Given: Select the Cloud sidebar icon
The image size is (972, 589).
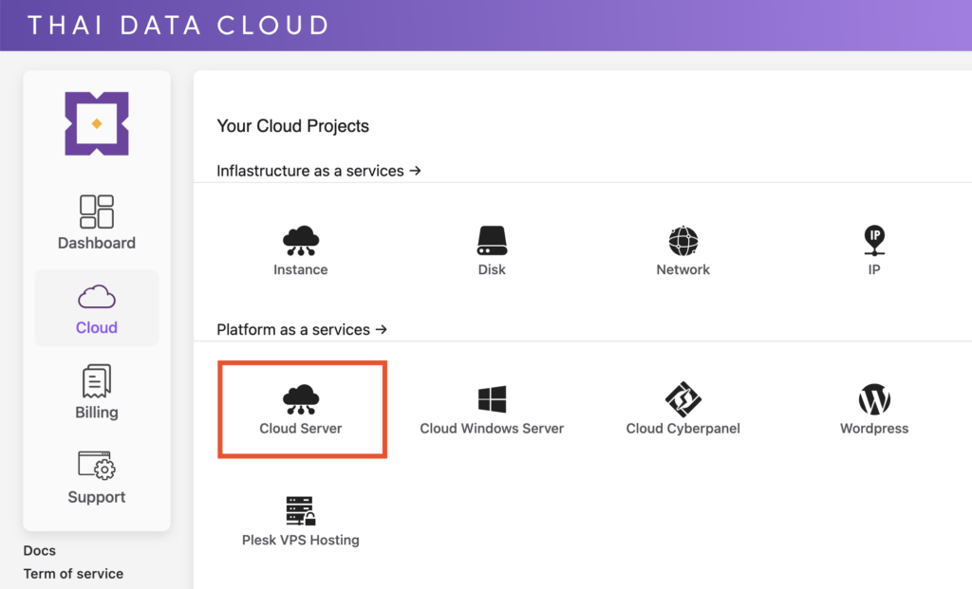Looking at the screenshot, I should 97,297.
